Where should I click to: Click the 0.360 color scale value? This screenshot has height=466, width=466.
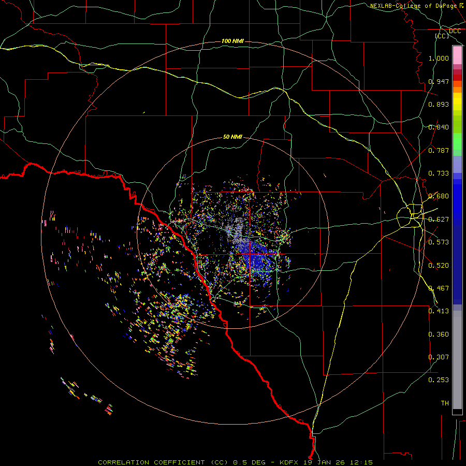pos(439,334)
